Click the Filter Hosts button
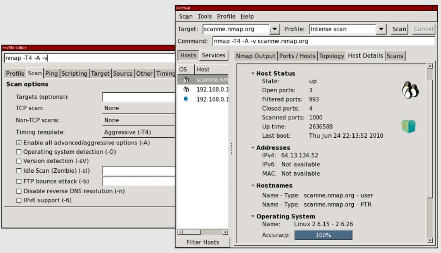The height and width of the screenshot is (253, 441). pos(203,242)
